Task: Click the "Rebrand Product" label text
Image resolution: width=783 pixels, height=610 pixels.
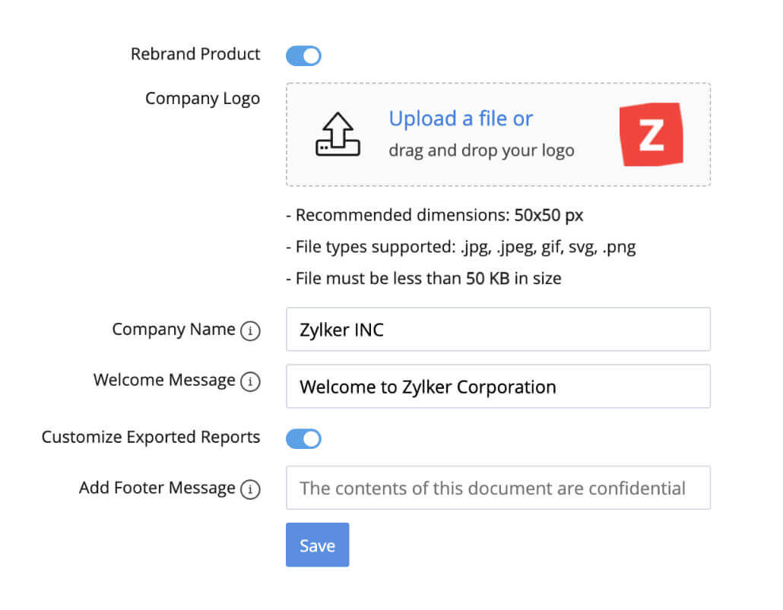Action: 195,54
